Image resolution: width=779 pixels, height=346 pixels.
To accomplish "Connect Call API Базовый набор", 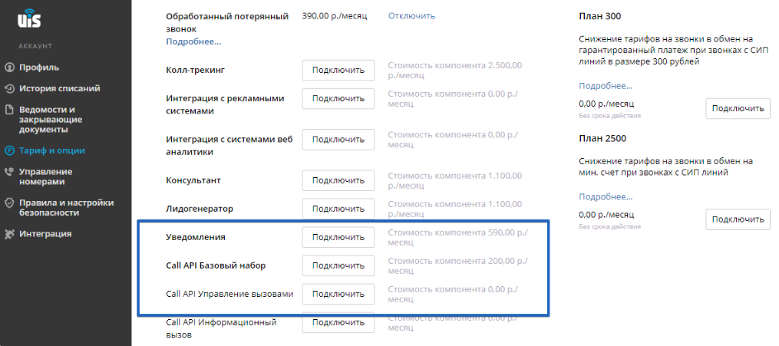I will point(338,265).
